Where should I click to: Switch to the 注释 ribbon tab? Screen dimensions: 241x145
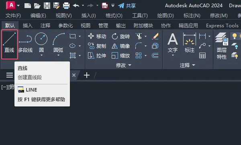45,26
